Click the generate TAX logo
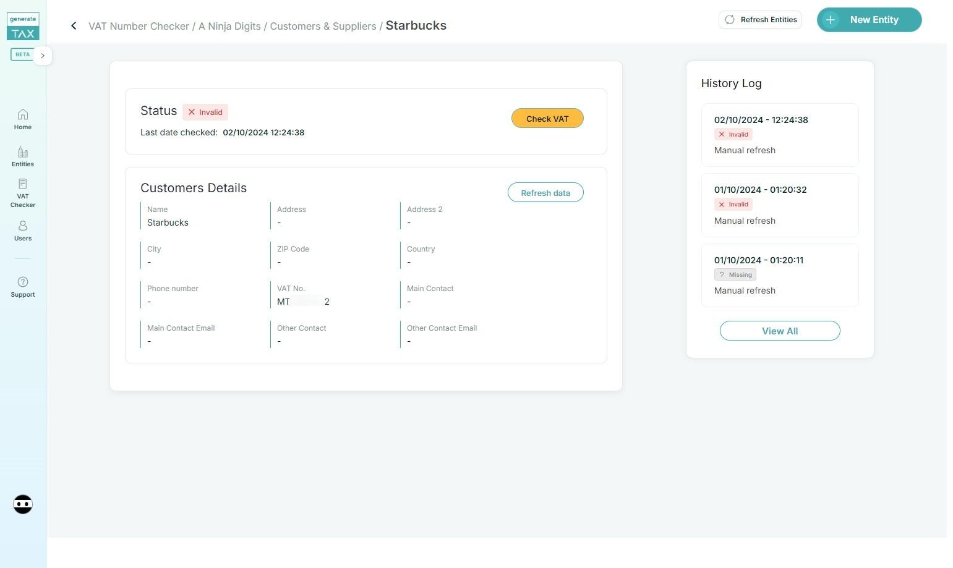Screen dimensions: 953x568 (23, 27)
